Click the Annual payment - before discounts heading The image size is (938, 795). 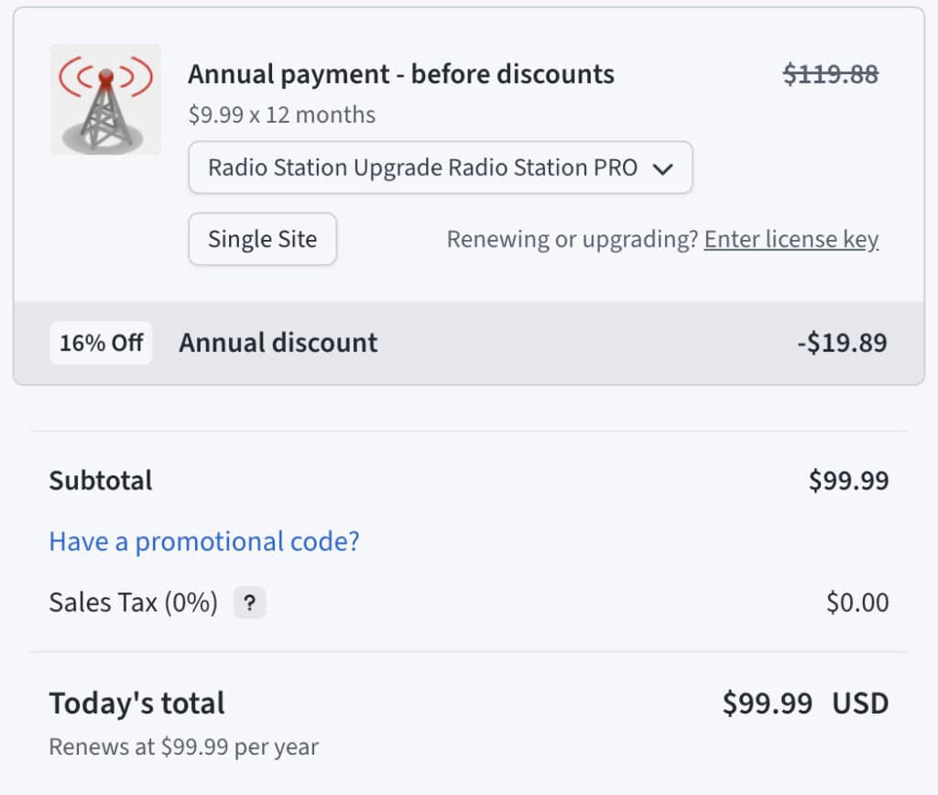tap(401, 74)
